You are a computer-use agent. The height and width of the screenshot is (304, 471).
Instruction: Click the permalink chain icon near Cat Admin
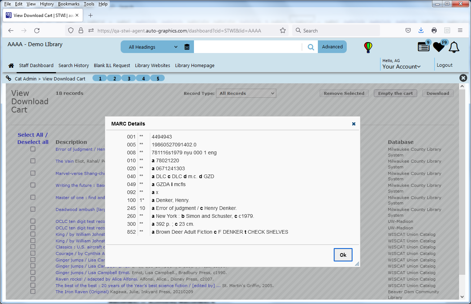pos(9,78)
